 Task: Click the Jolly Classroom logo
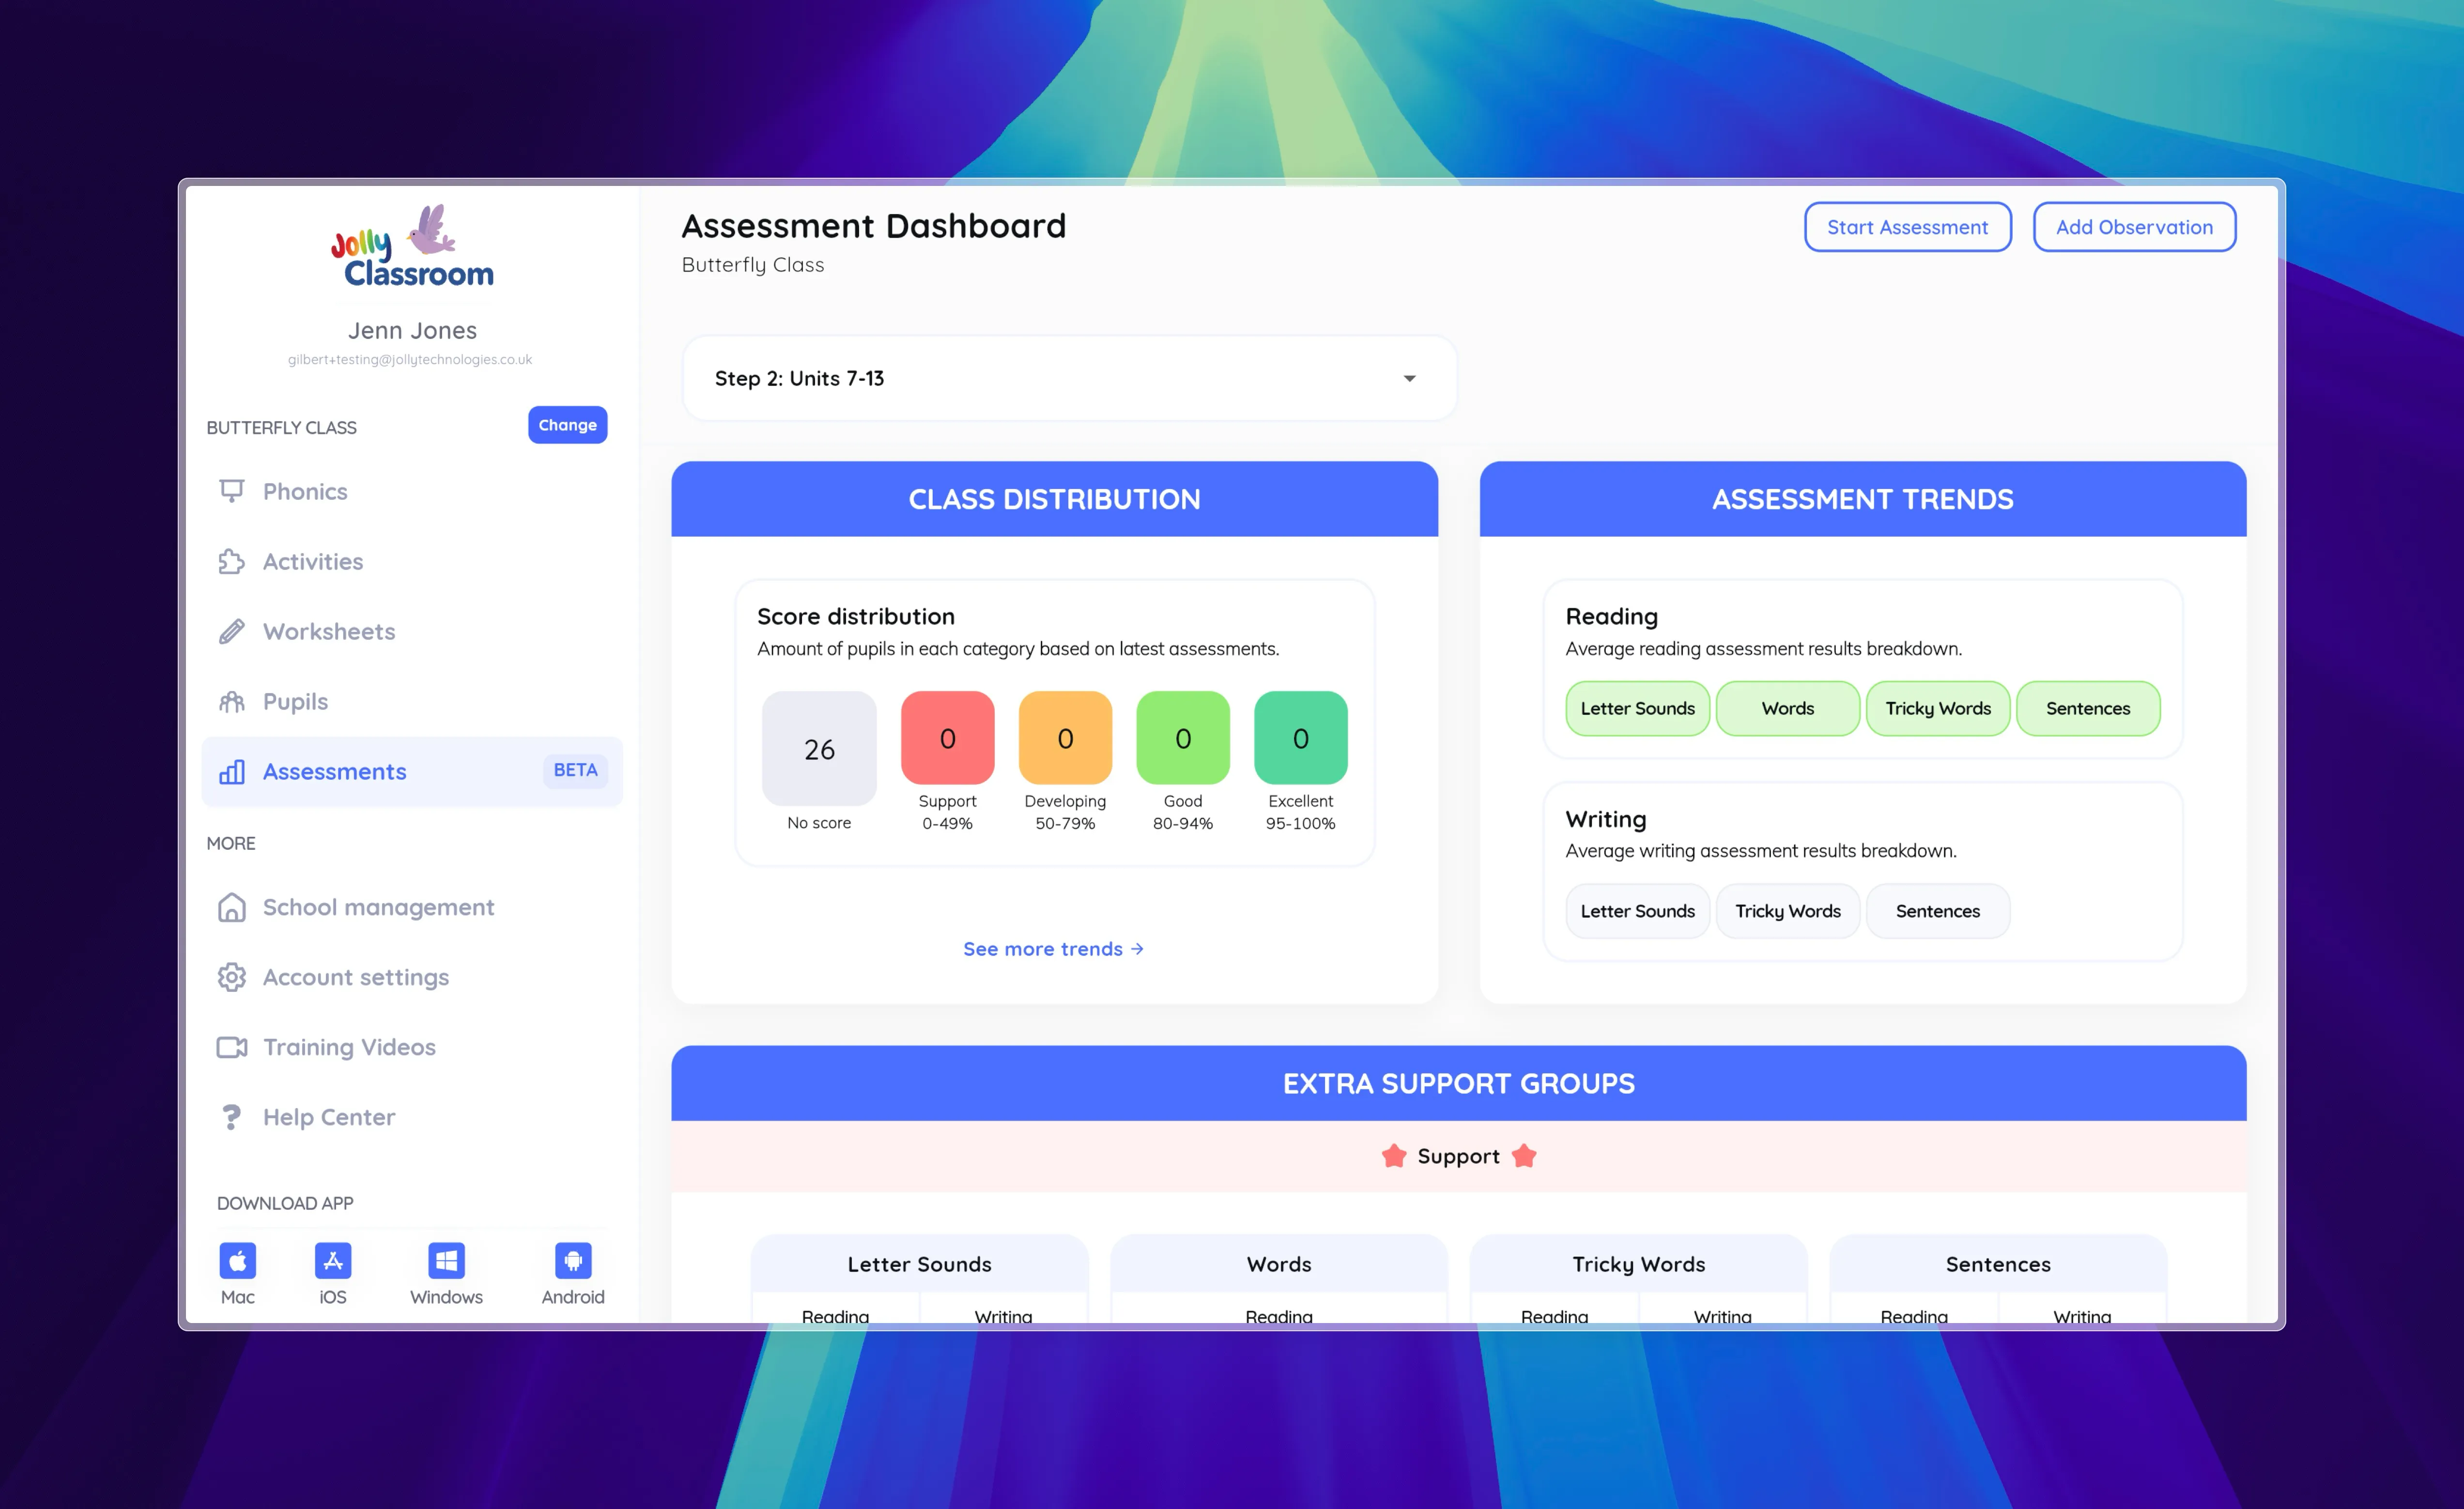(x=412, y=248)
